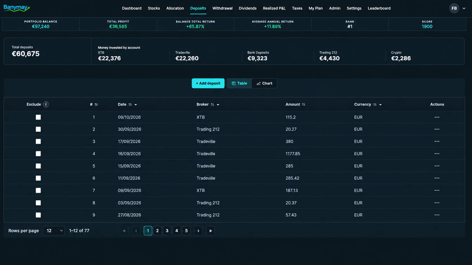Open the Broker column filter dropdown arrow
The height and width of the screenshot is (265, 472).
coord(218,105)
